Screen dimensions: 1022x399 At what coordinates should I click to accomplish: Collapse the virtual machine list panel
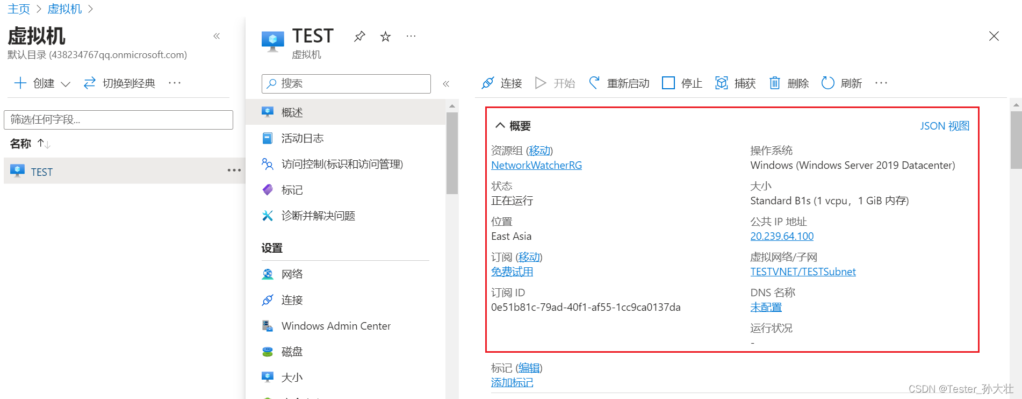point(217,36)
